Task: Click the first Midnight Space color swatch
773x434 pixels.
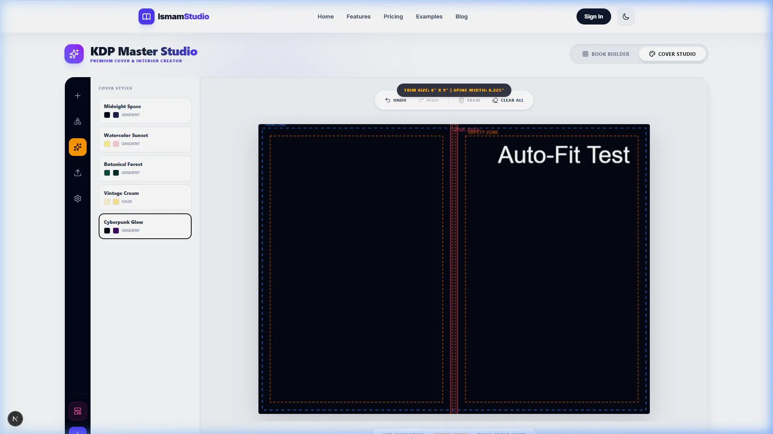Action: [x=107, y=115]
